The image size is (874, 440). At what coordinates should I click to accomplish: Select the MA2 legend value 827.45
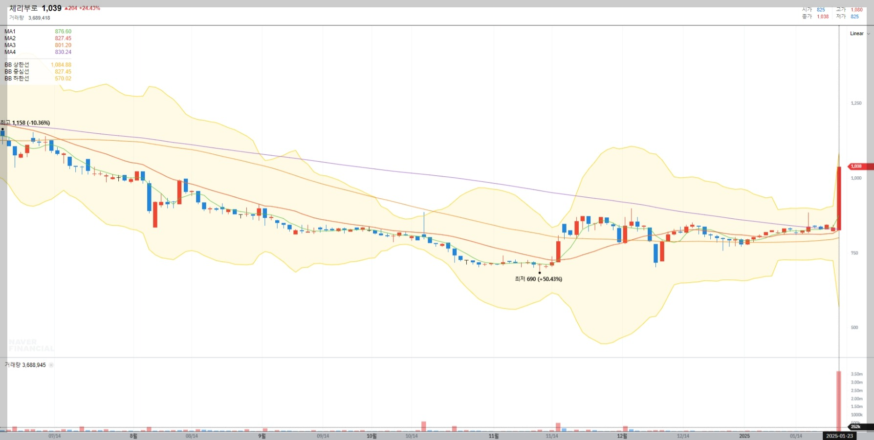click(63, 38)
